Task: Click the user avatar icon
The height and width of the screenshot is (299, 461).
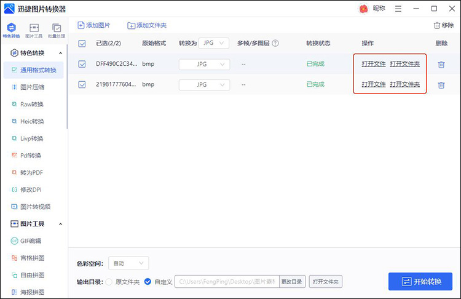Action: point(364,9)
